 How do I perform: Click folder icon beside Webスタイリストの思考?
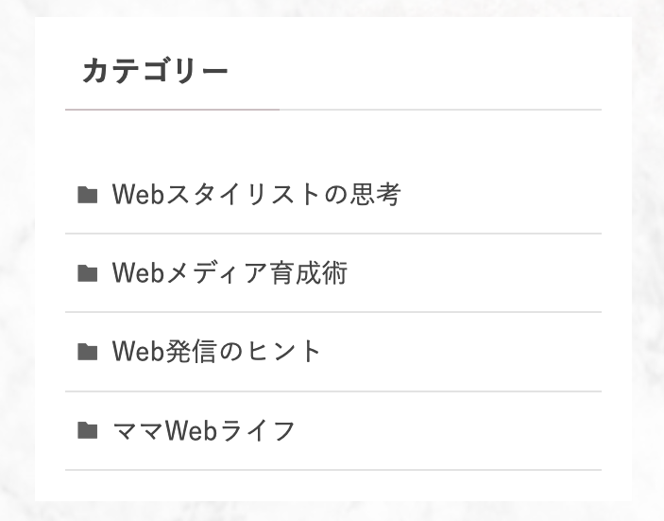click(x=88, y=195)
